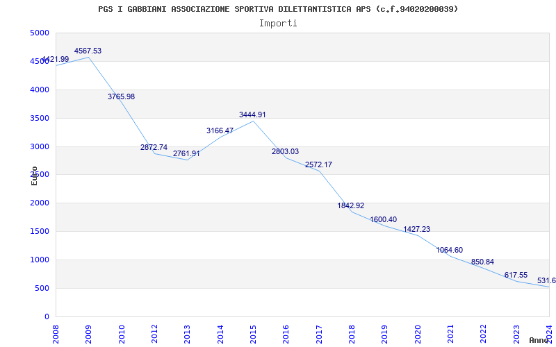The width and height of the screenshot is (556, 347).
Task: Select the 2023 year tick label
Action: point(516,335)
